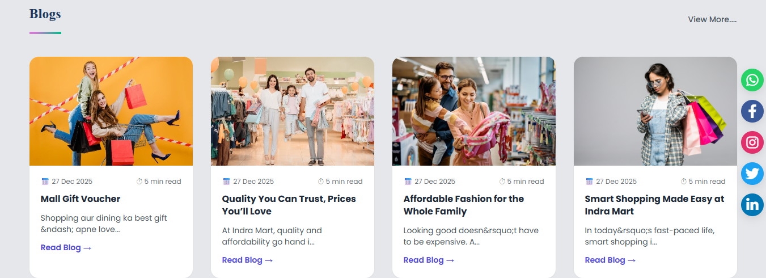This screenshot has height=278, width=766.
Task: Click calendar icon on Mall Gift Voucher card
Action: pos(45,182)
